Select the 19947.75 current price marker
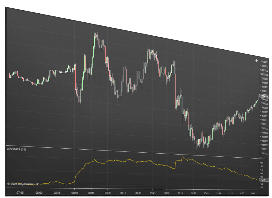272x198 pixels. click(264, 96)
